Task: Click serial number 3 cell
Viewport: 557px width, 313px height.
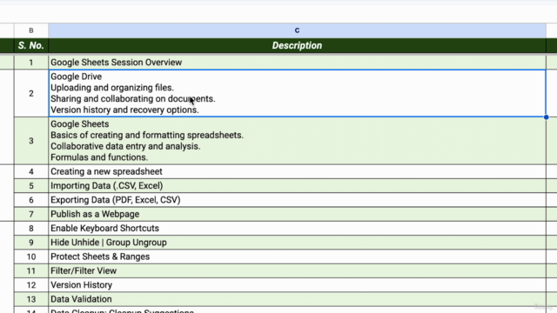Action: pyautogui.click(x=31, y=141)
